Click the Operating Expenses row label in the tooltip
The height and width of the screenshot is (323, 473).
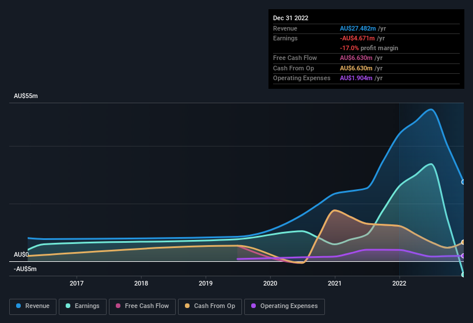coord(302,78)
